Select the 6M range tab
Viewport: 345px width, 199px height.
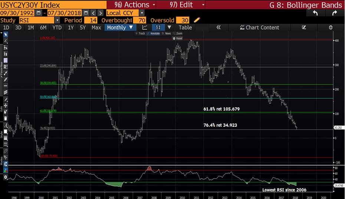(43, 27)
